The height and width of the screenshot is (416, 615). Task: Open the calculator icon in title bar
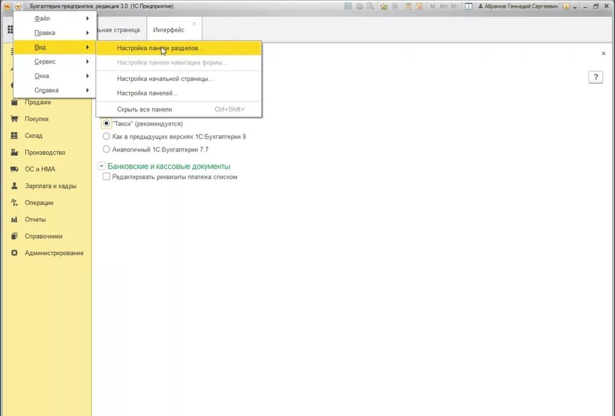pyautogui.click(x=408, y=6)
